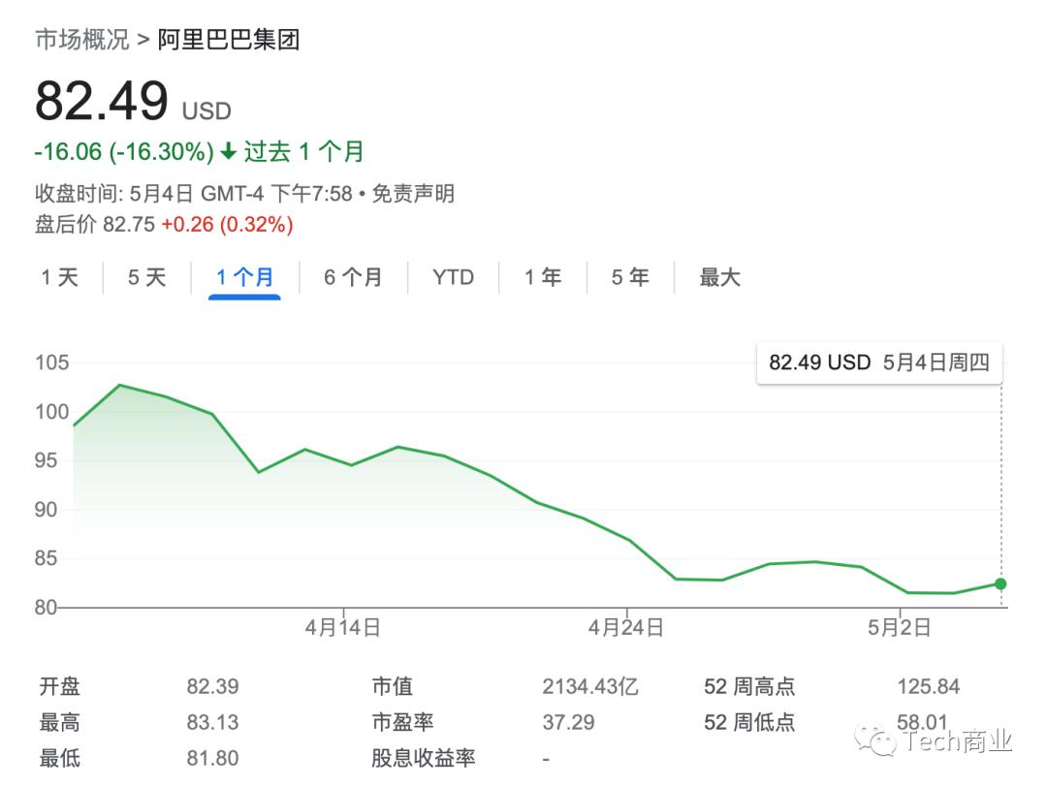Open the 市场概况 breadcrumb link

click(82, 40)
